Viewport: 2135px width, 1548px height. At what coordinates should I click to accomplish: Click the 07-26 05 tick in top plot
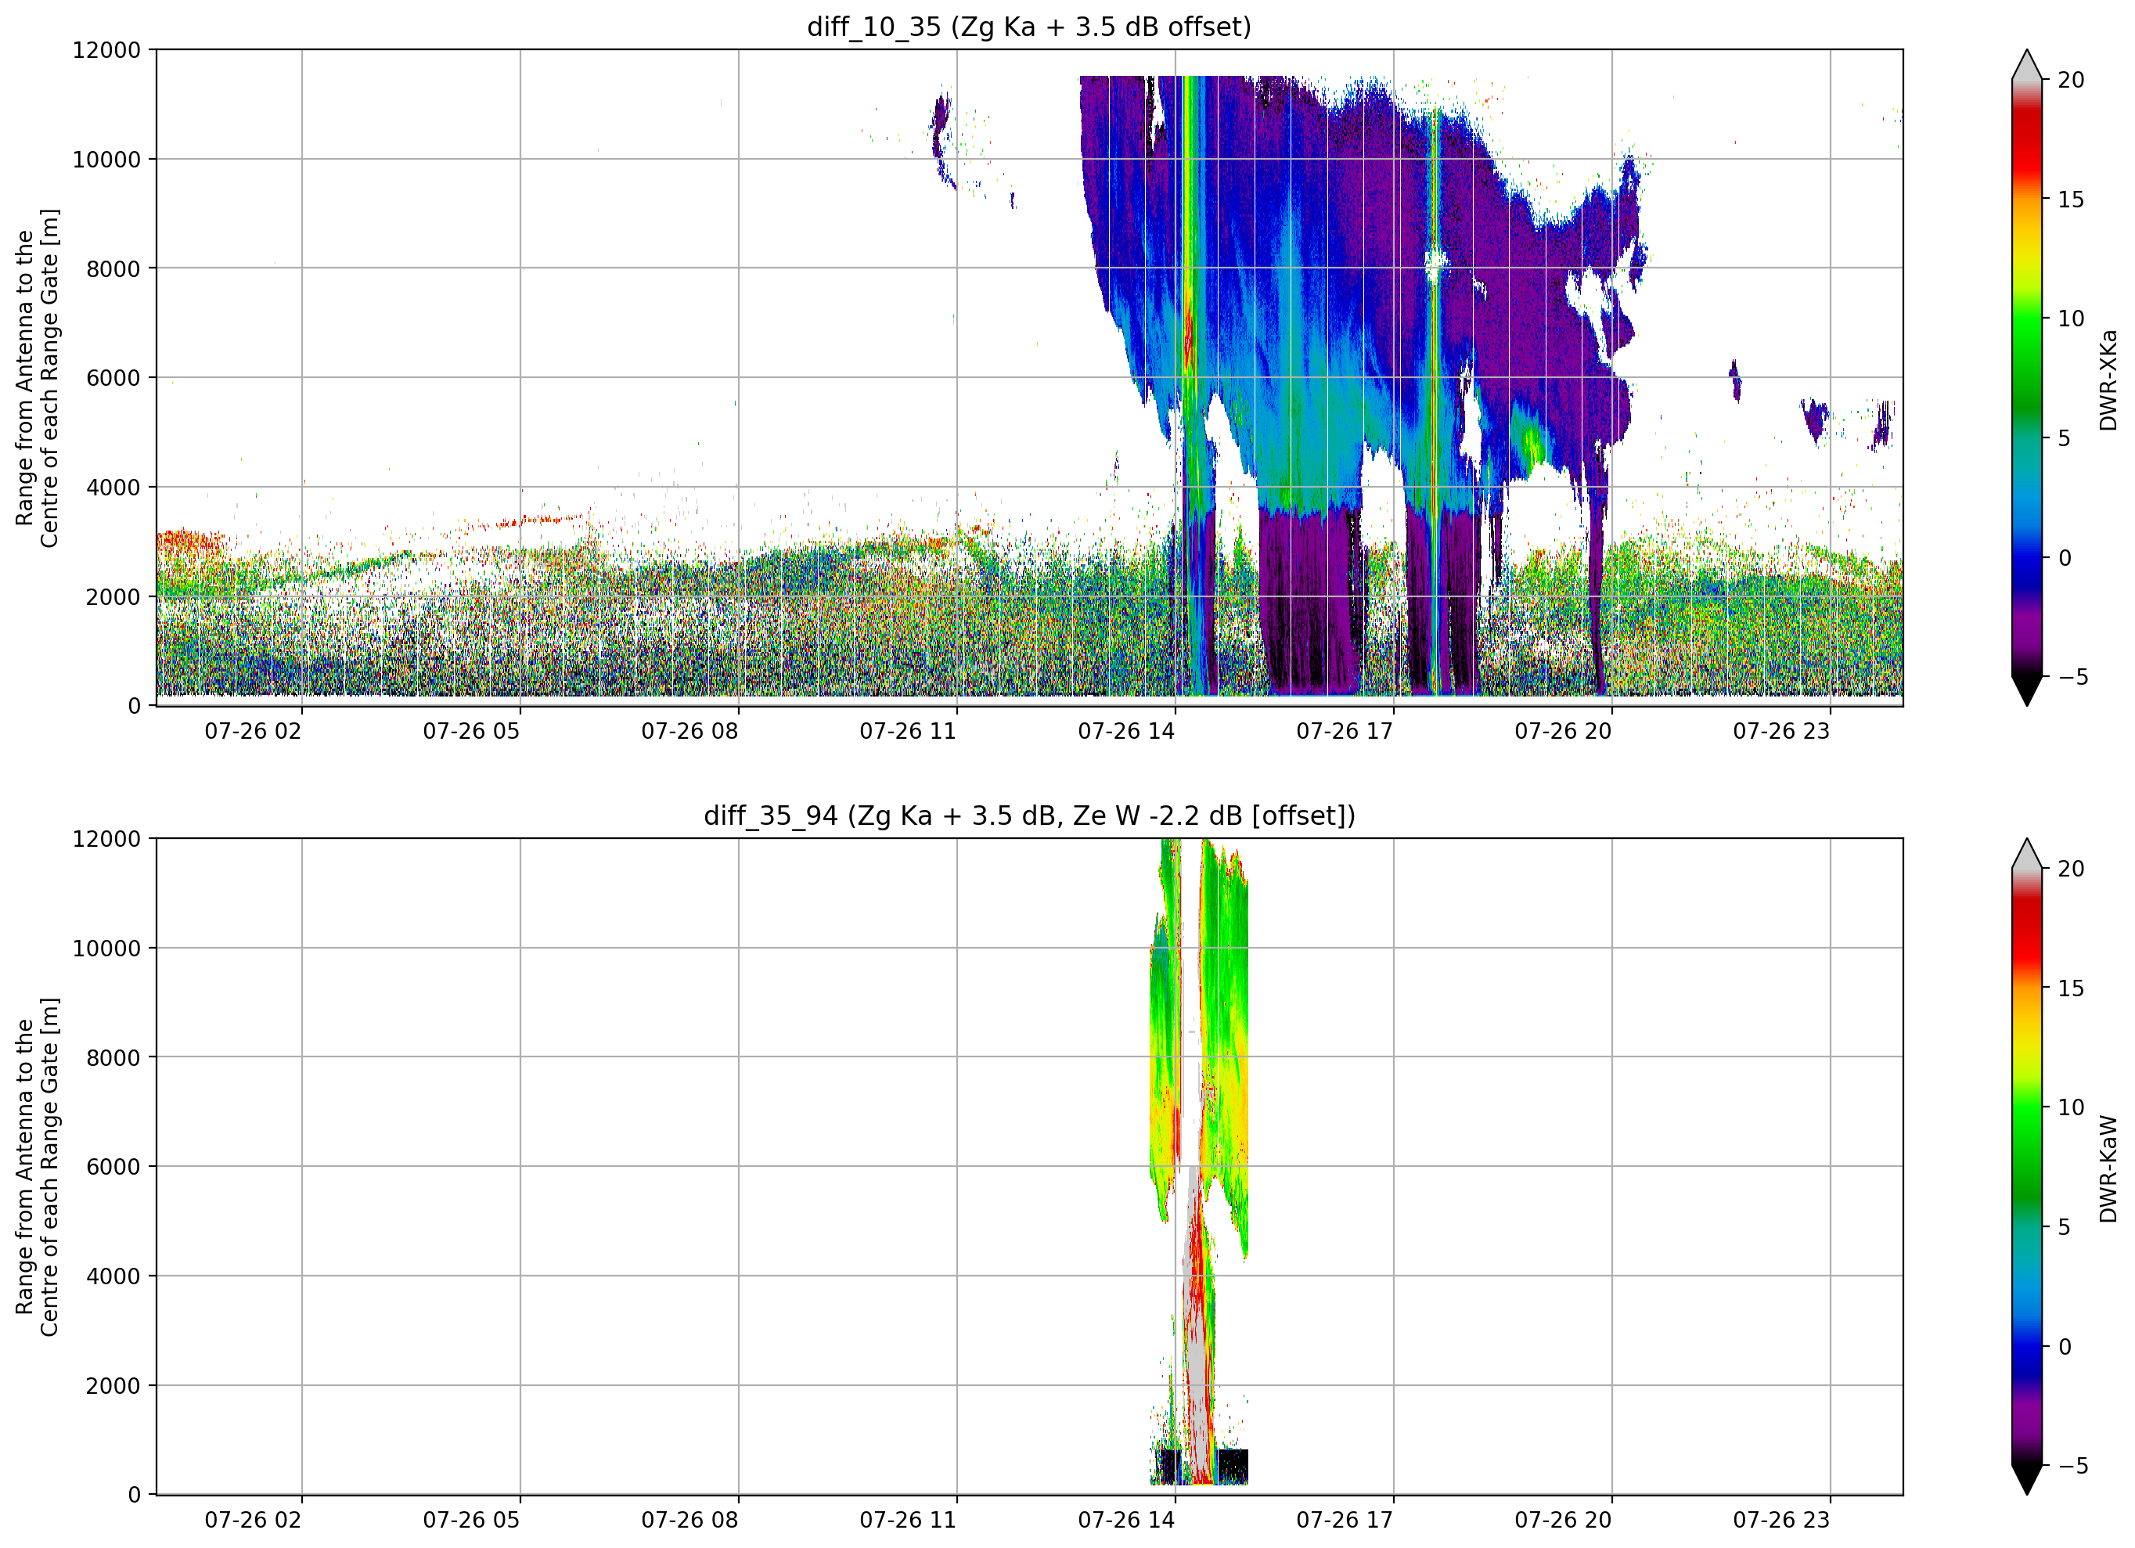click(x=472, y=731)
